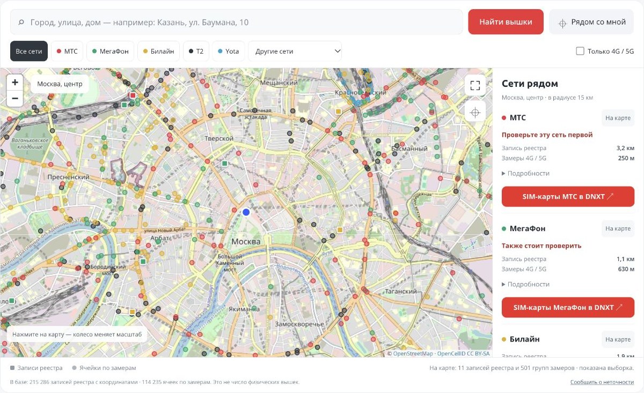Viewport: 644px width, 393px height.
Task: Use the Рядом со мной button
Action: pos(591,22)
